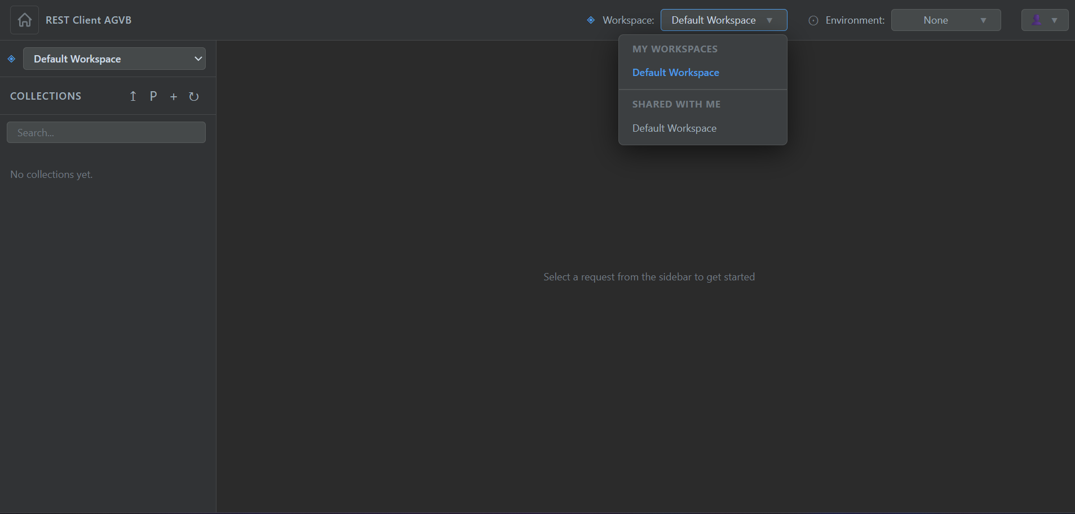
Task: Expand the user account menu chevron
Action: click(1055, 20)
